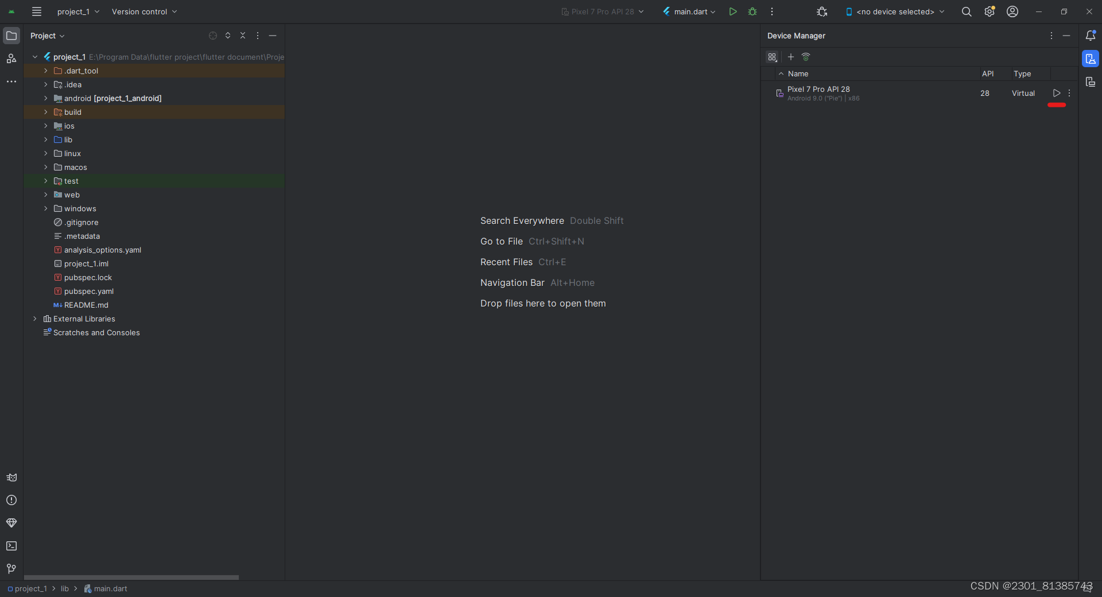Open project_1 project dropdown

[x=78, y=11]
